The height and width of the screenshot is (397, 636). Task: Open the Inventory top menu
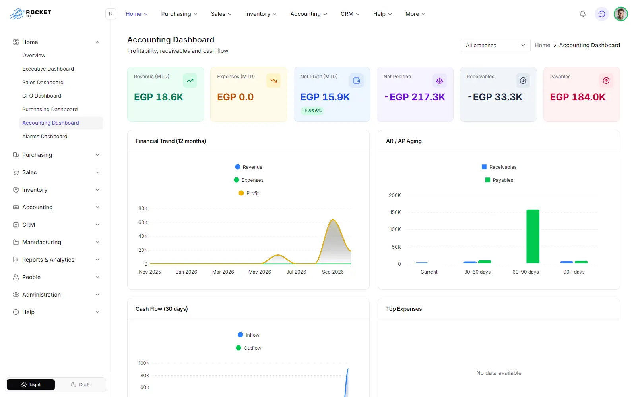tap(261, 14)
